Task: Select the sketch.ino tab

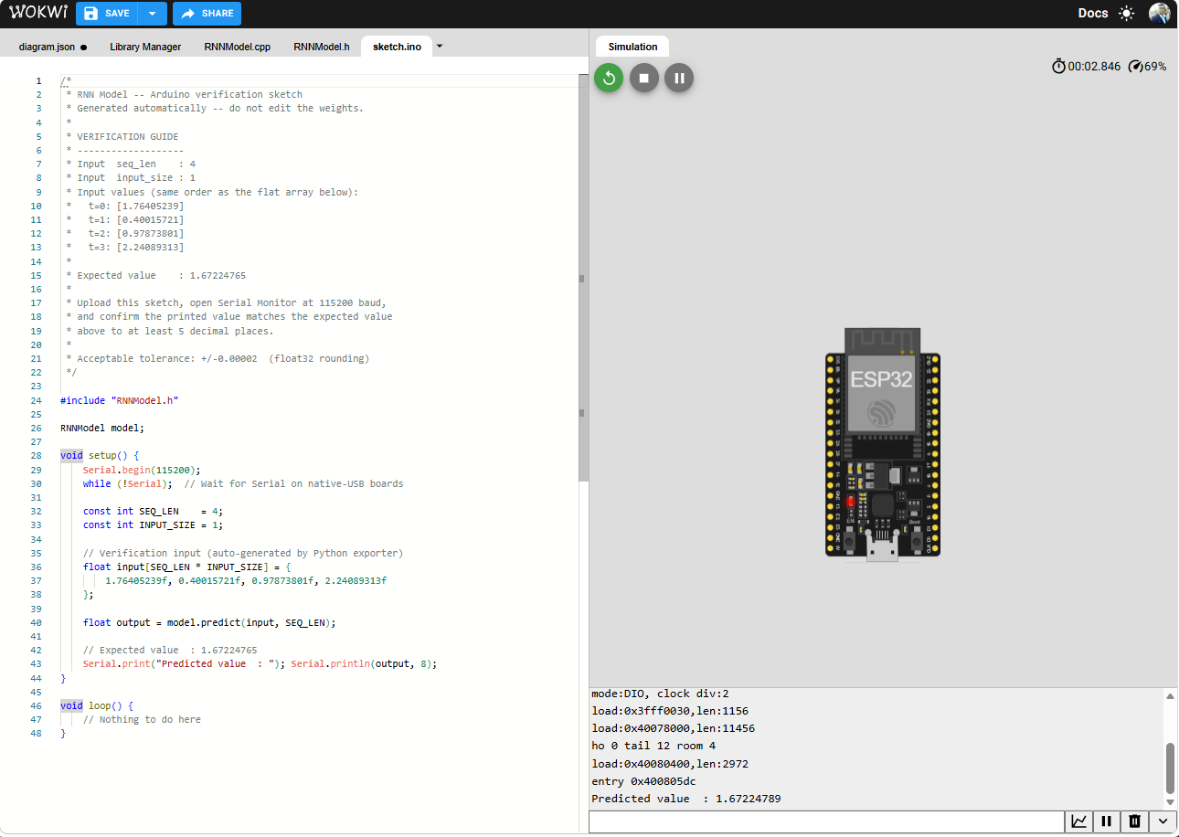Action: [397, 47]
